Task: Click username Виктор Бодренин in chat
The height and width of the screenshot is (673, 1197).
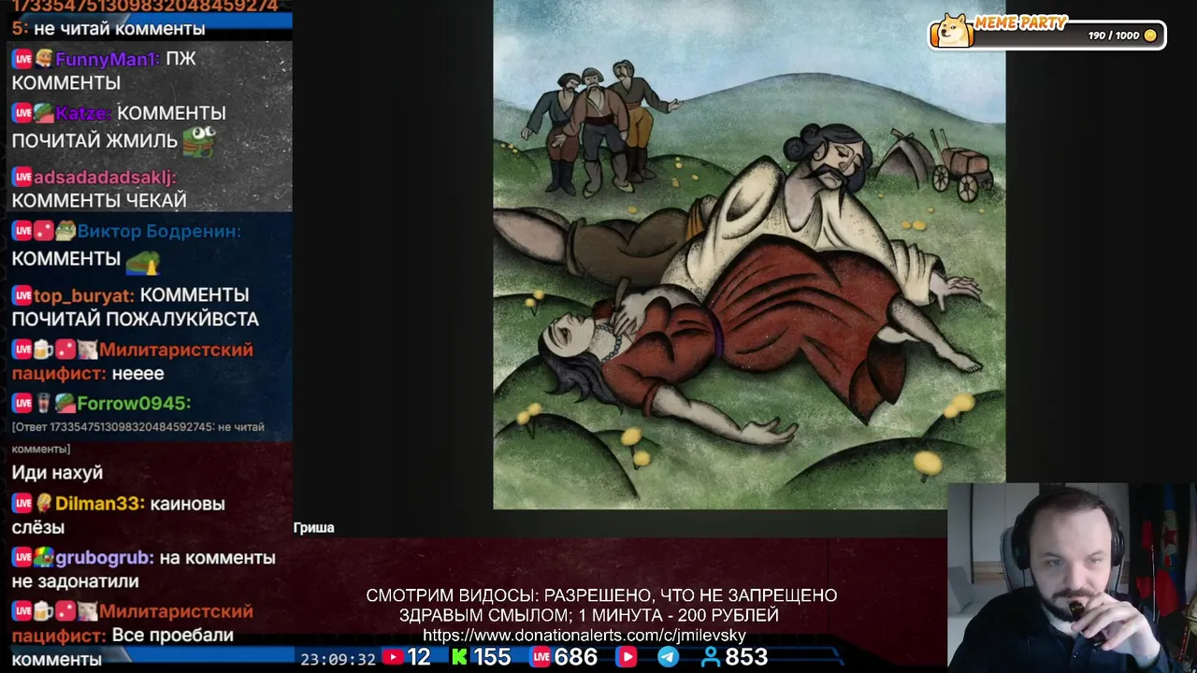Action: (x=159, y=232)
